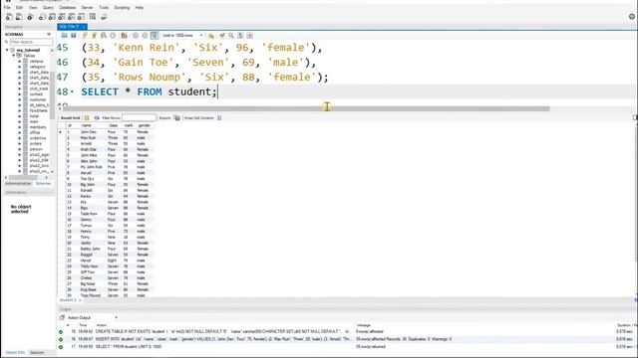Rollback the transaction icon

[145, 36]
